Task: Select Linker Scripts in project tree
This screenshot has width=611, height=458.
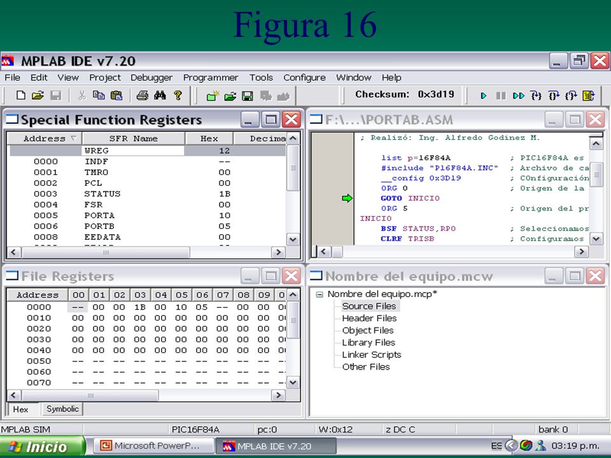Action: [372, 354]
